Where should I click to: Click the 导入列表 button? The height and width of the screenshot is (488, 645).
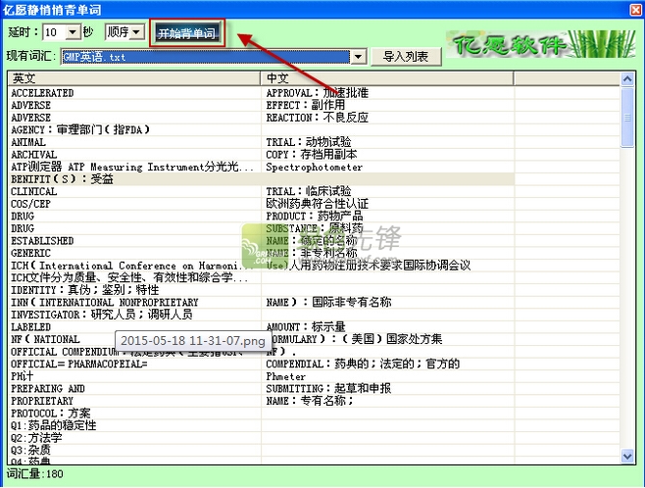[405, 57]
